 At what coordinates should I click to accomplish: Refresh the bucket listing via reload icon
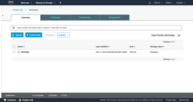point(179,35)
